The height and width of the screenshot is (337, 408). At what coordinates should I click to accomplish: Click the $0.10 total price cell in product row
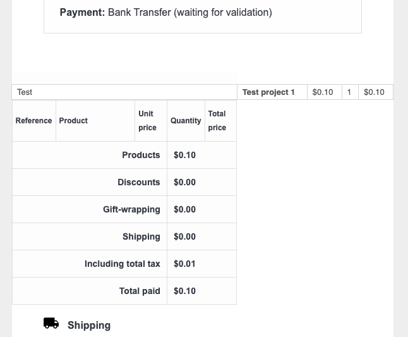tap(376, 92)
